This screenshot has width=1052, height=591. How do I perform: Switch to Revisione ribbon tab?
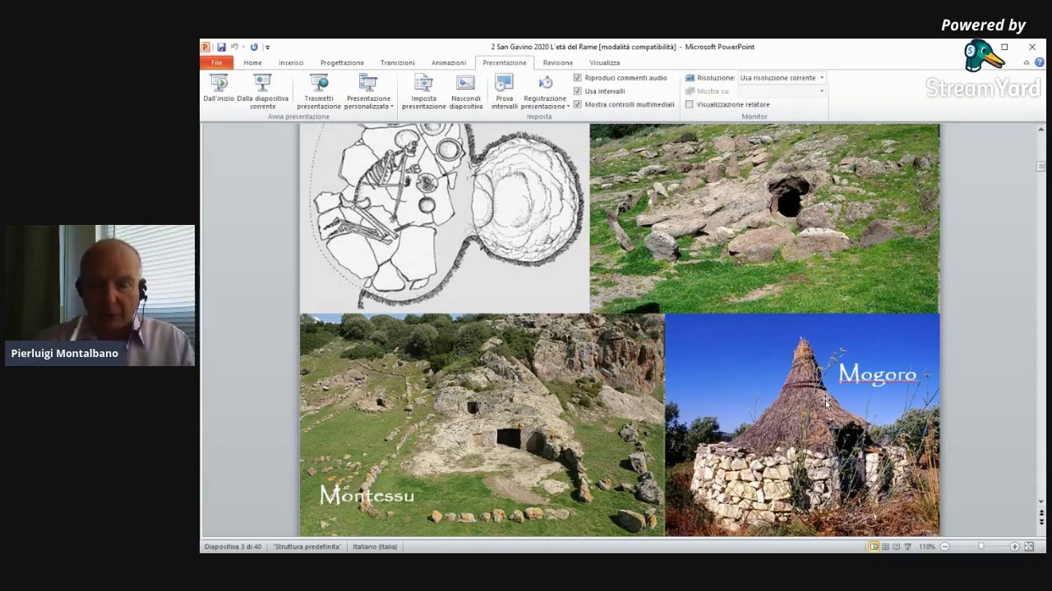point(557,62)
